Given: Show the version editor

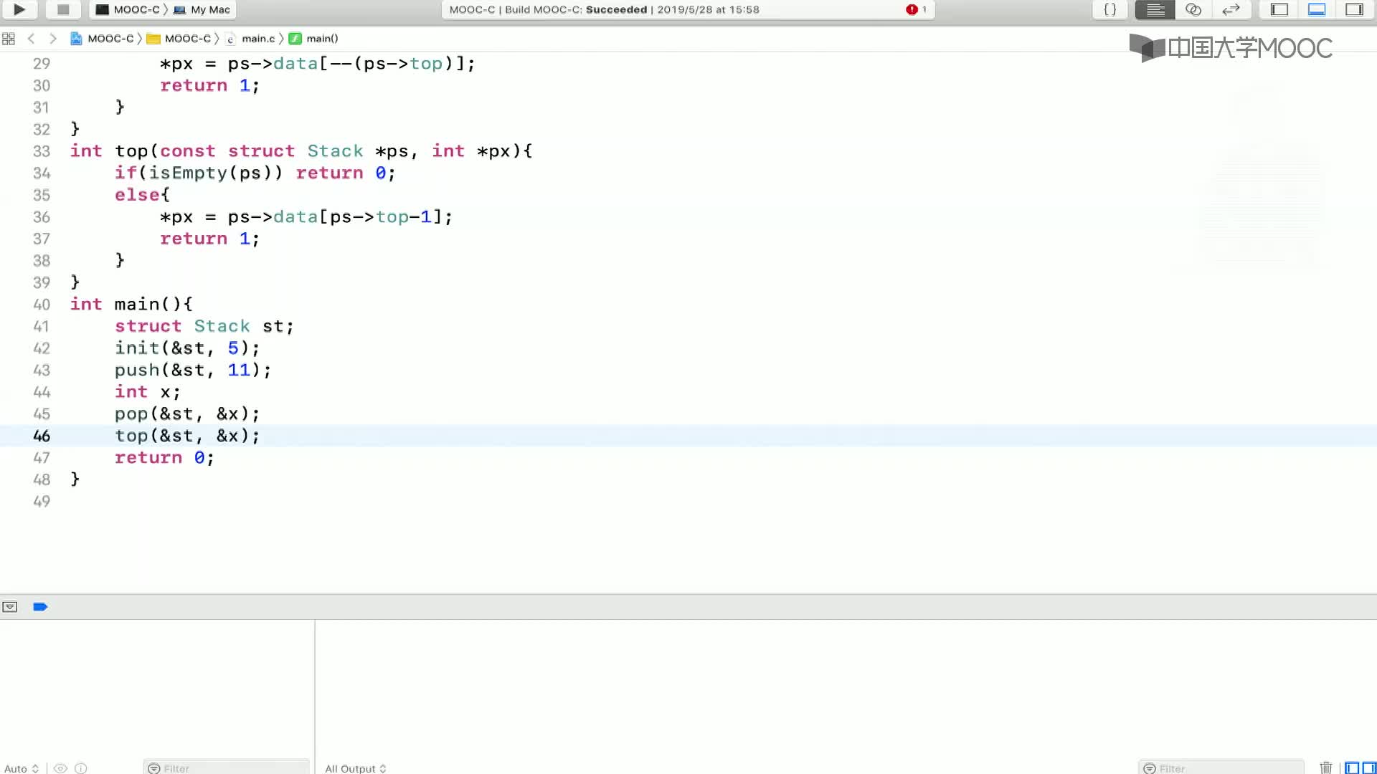Looking at the screenshot, I should tap(1231, 9).
